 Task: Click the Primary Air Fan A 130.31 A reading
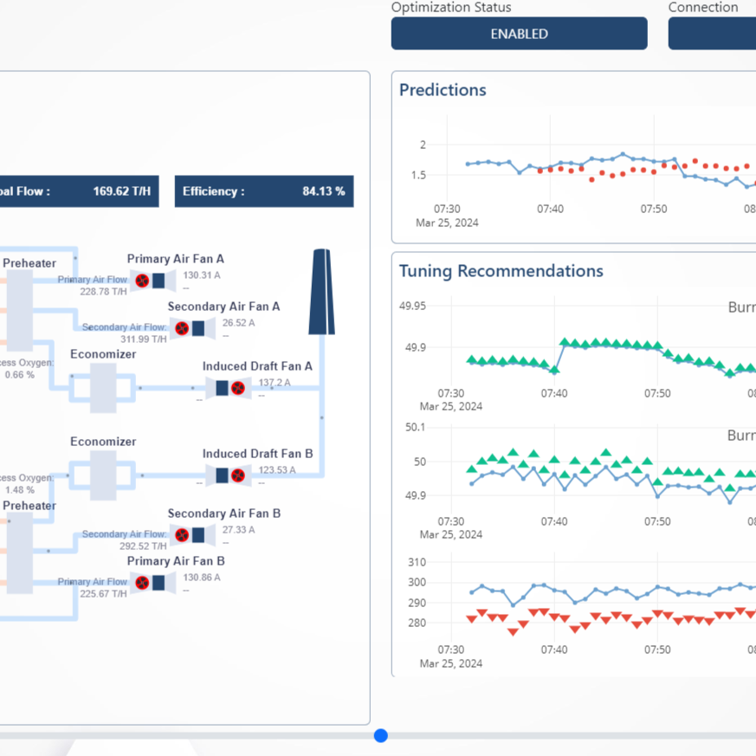pos(202,275)
